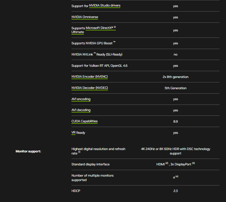Open the CUDA Capabilities link
The width and height of the screenshot is (226, 202).
pos(84,121)
